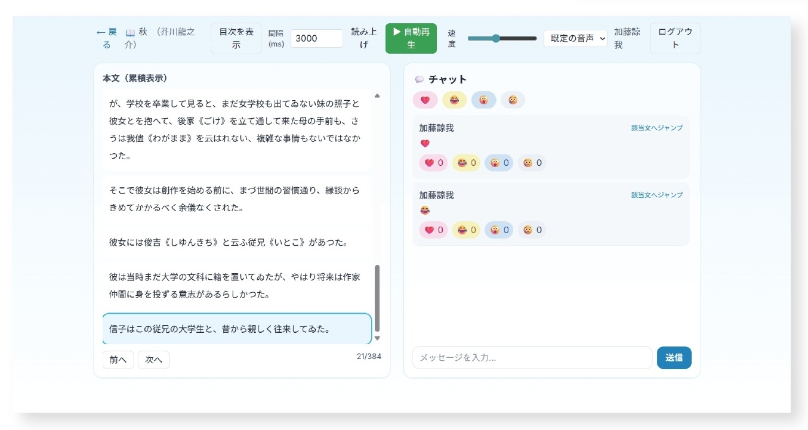
Task: React with sad face on second chat message
Action: coord(532,230)
